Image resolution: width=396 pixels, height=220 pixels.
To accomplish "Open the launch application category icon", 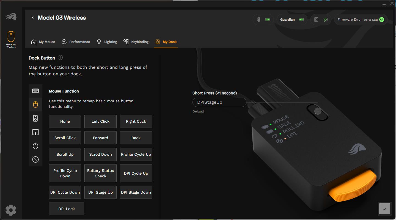I will 35,132.
